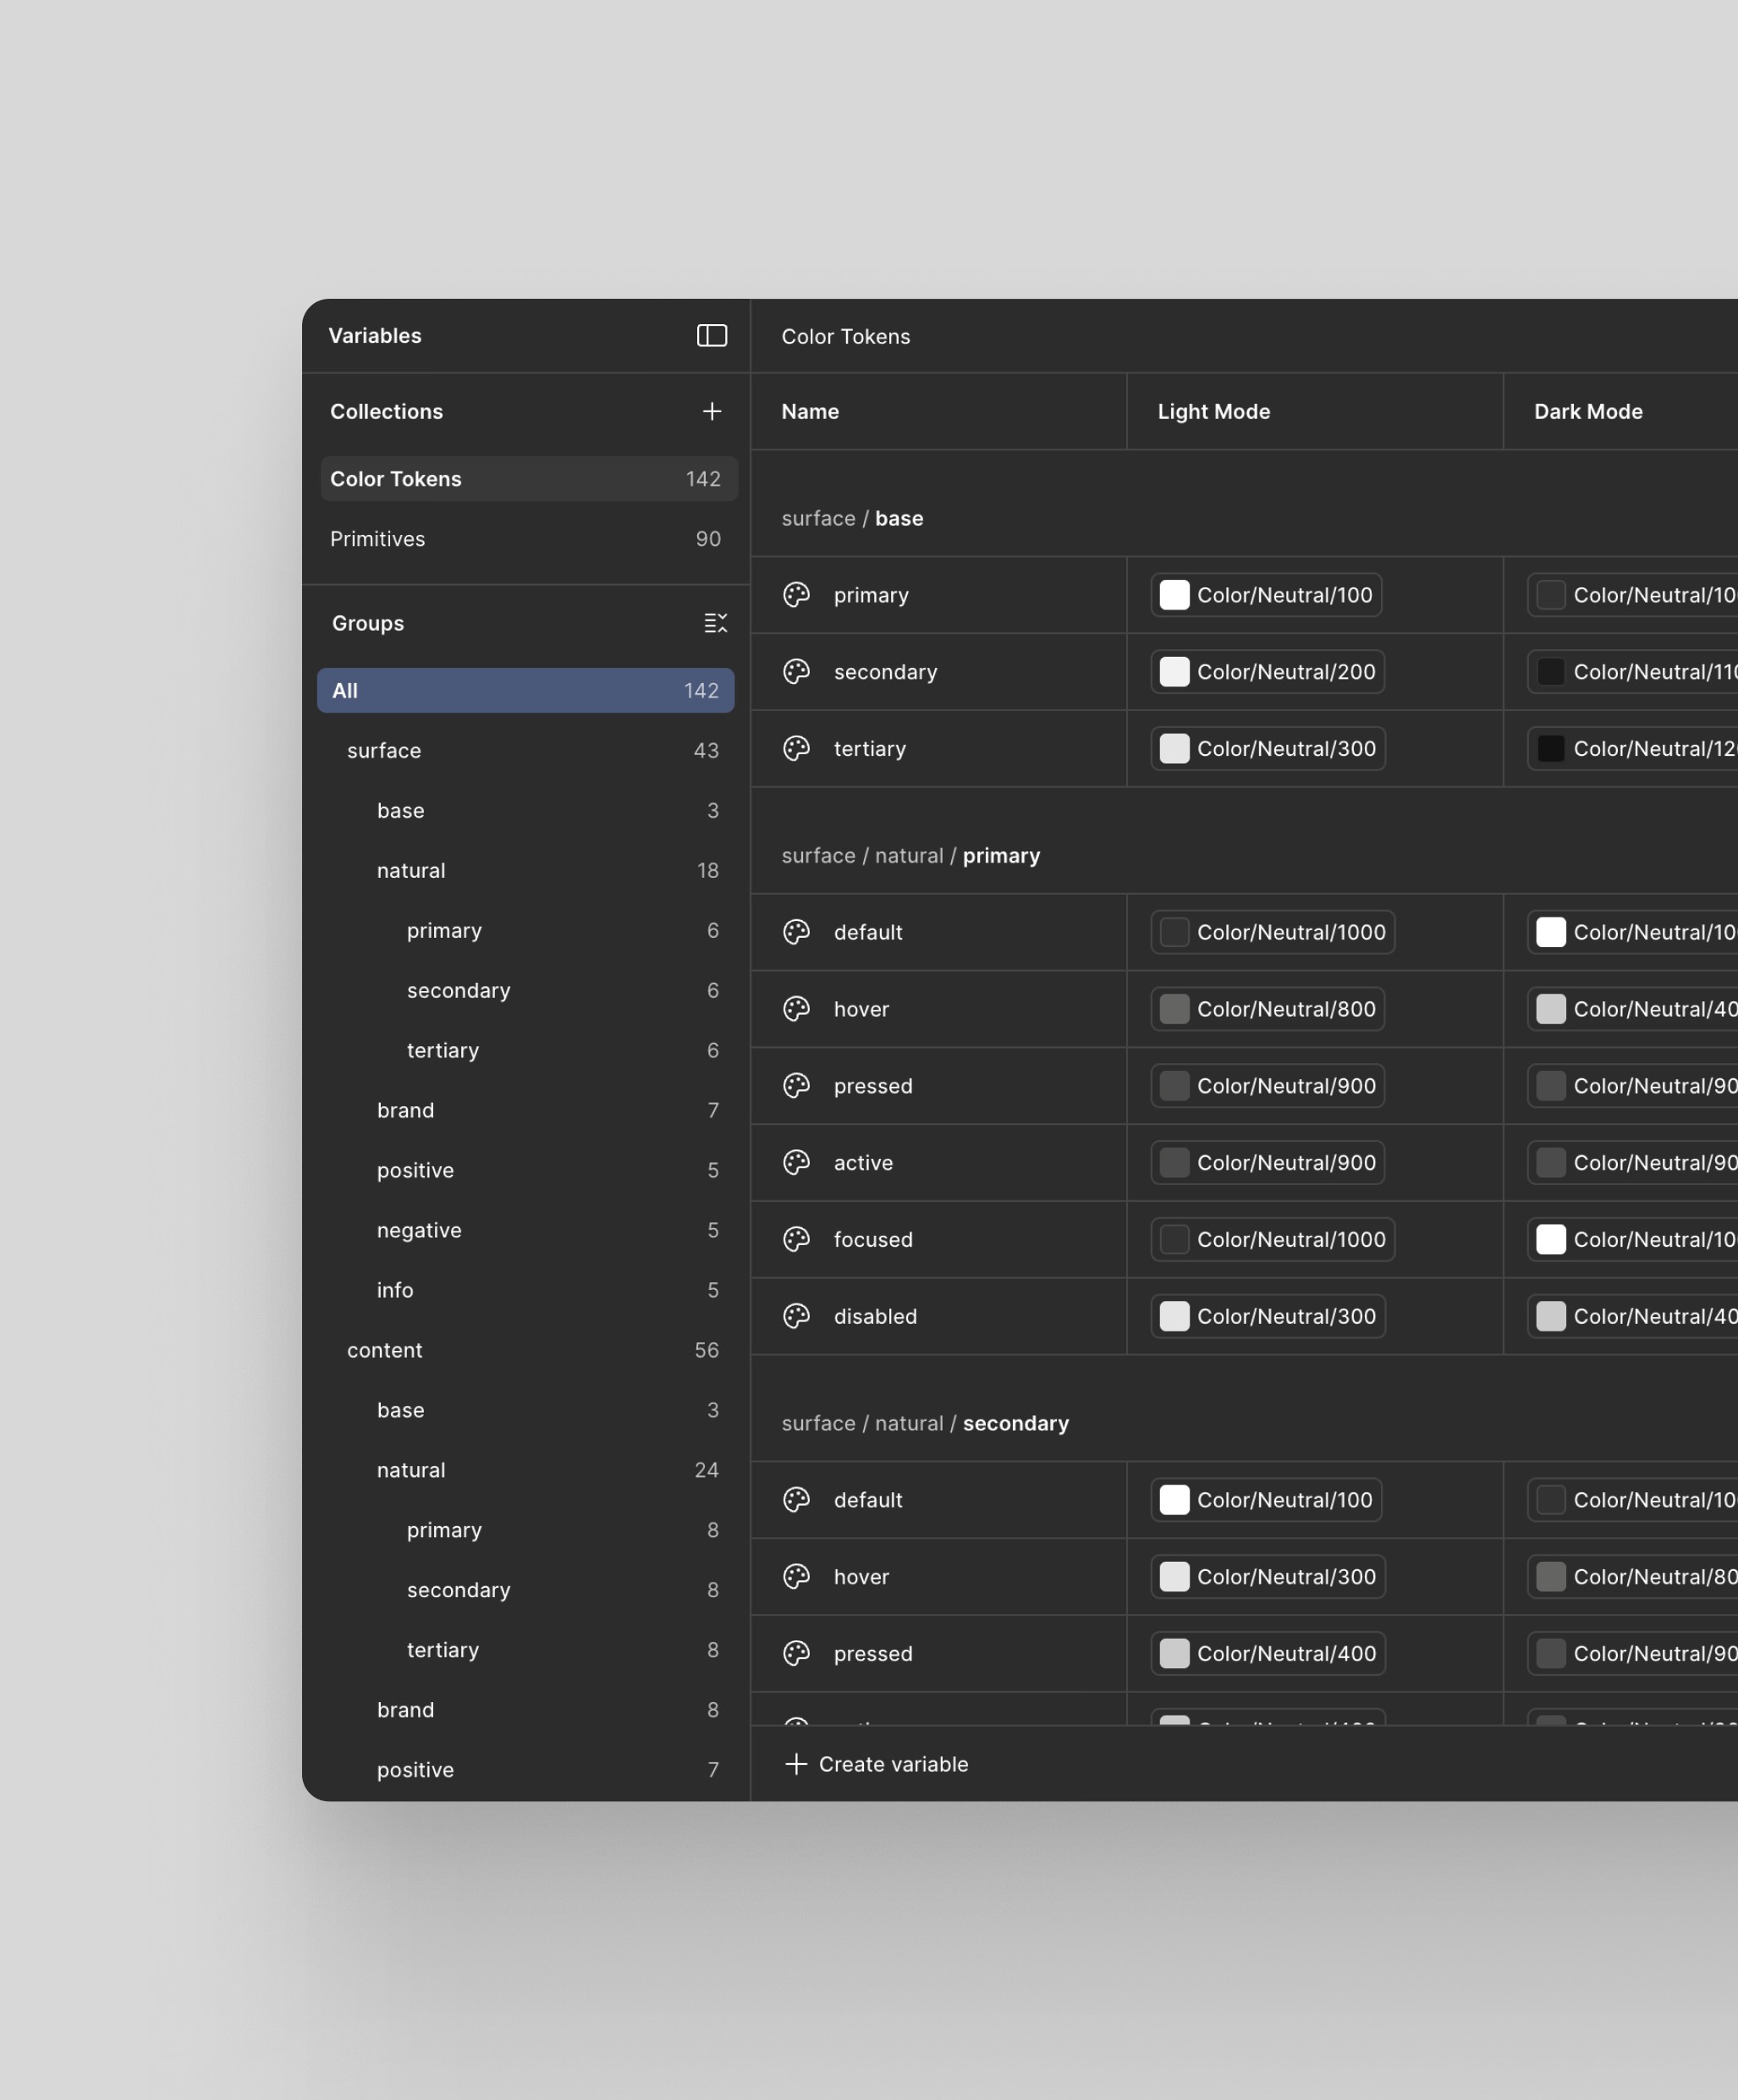This screenshot has height=2100, width=1738.
Task: Add a new collection with plus icon
Action: 712,411
